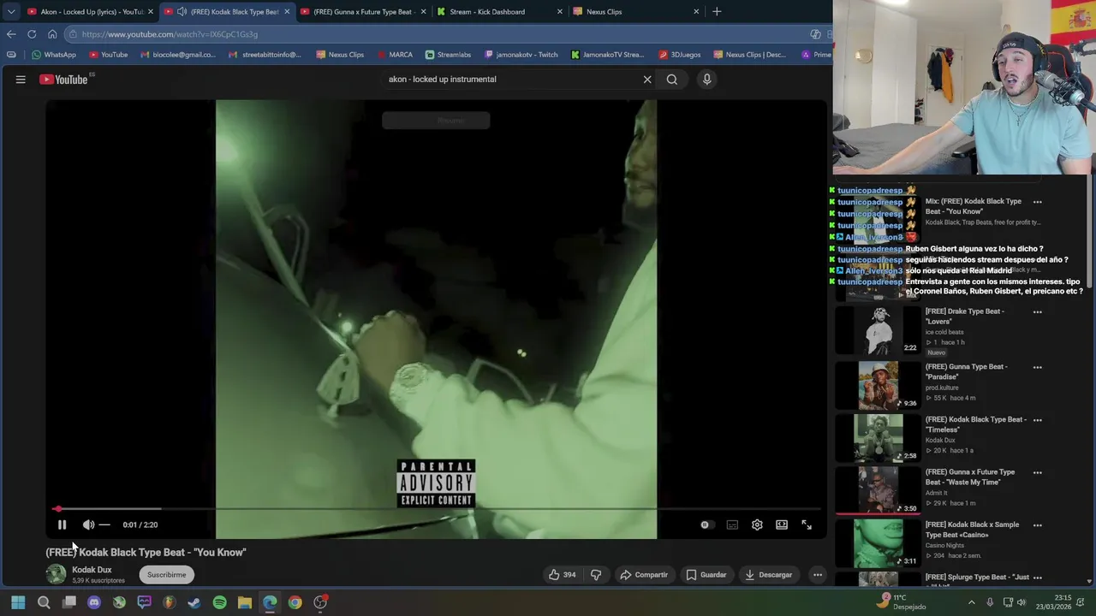Switch to the Stream - Kick Dashboard tab
The width and height of the screenshot is (1096, 616).
tap(499, 12)
